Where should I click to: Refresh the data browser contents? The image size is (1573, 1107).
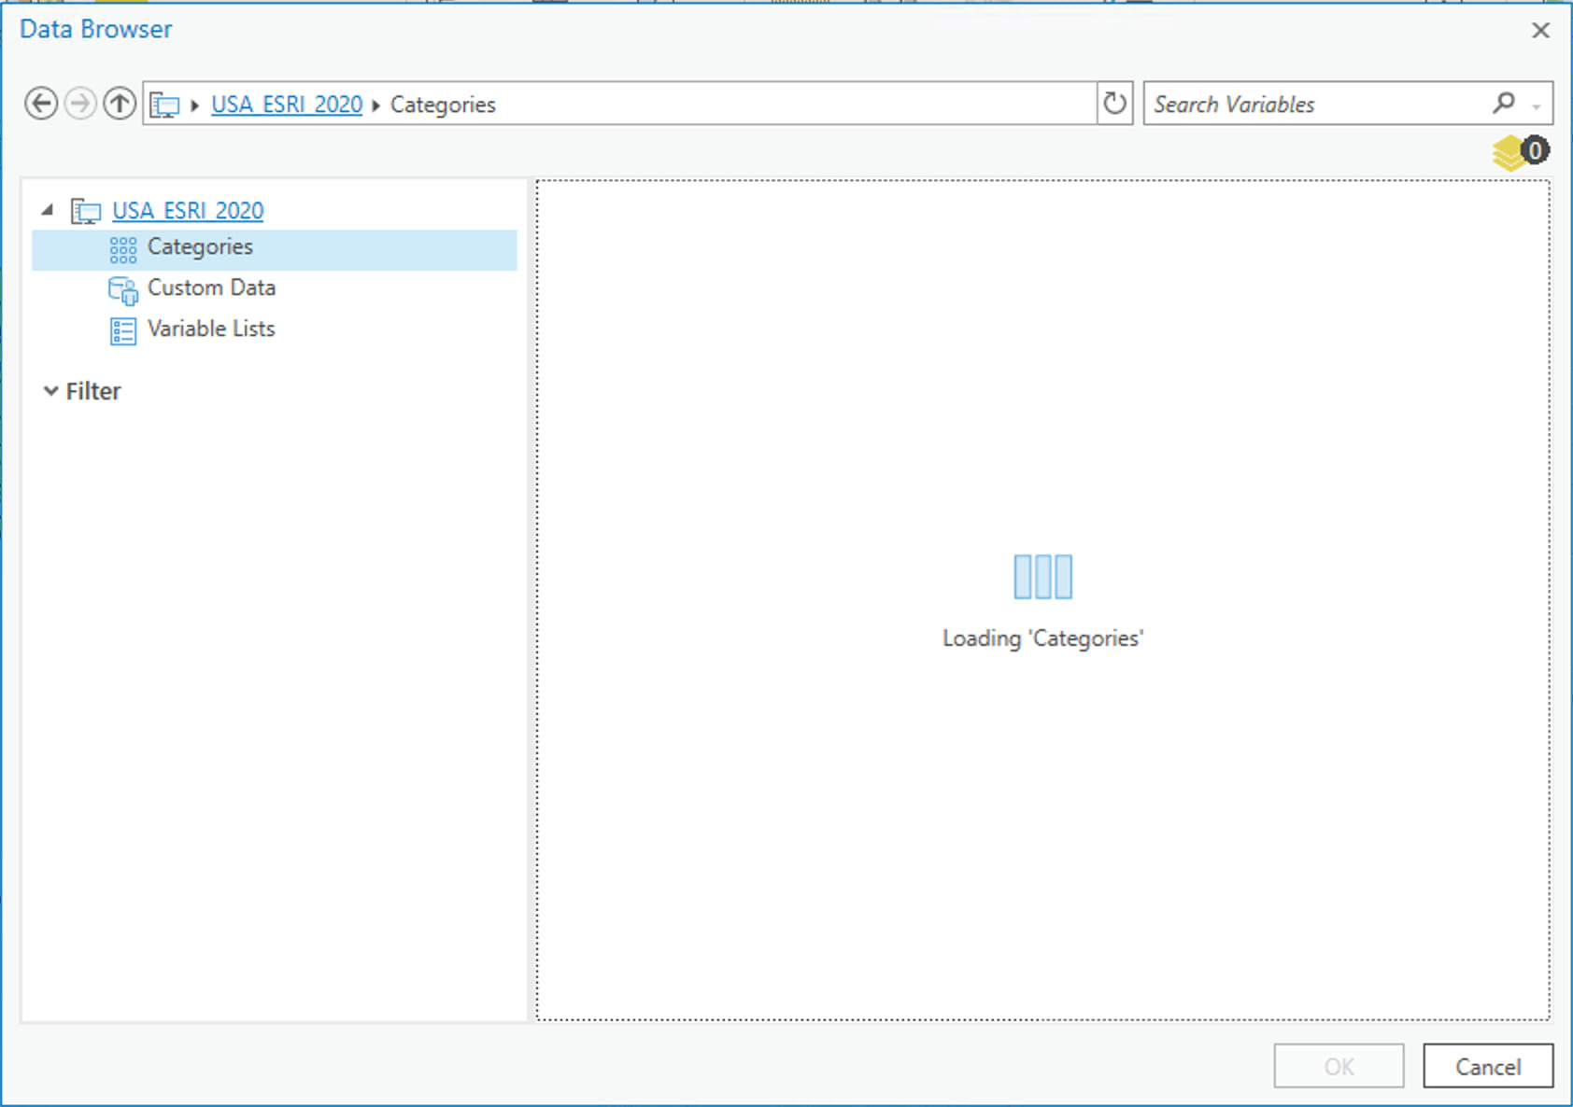(1114, 104)
